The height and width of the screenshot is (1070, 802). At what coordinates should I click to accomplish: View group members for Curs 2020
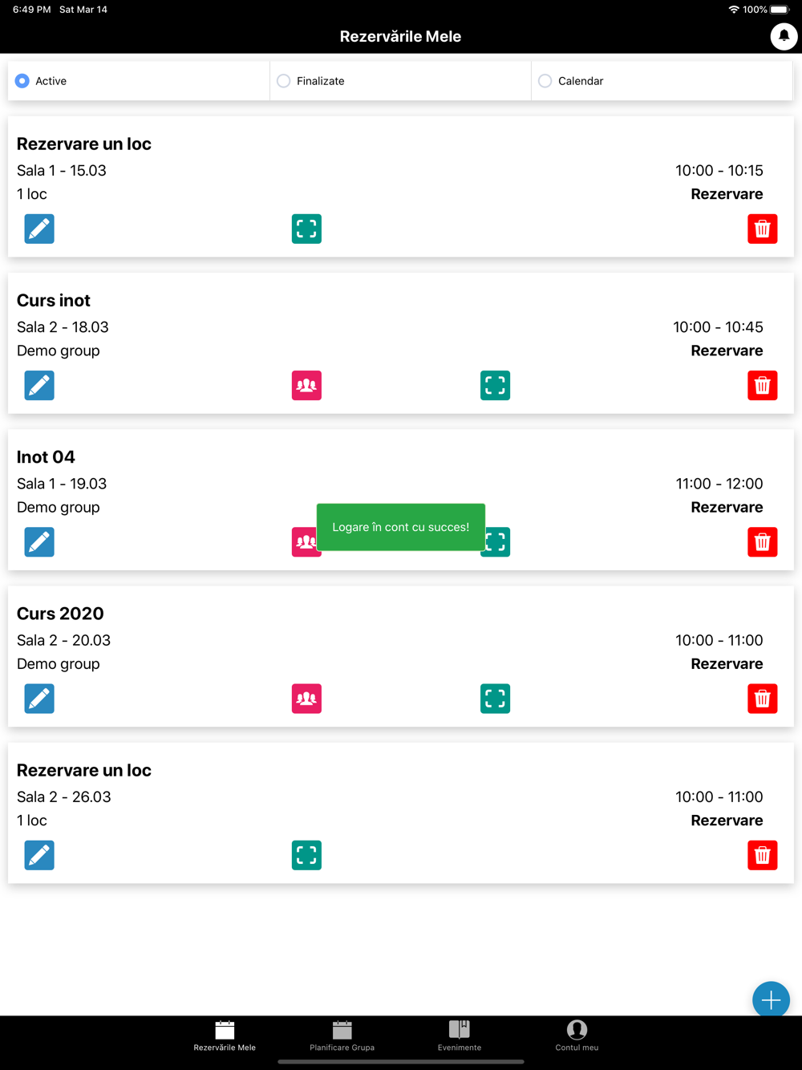[x=306, y=699]
